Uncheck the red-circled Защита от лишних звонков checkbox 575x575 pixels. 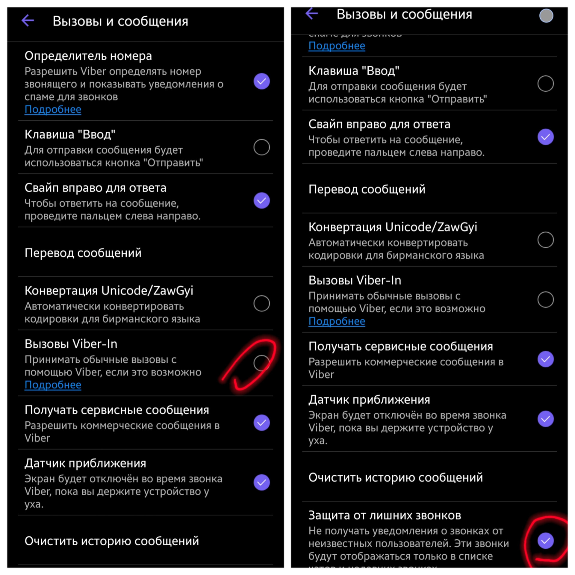click(545, 541)
